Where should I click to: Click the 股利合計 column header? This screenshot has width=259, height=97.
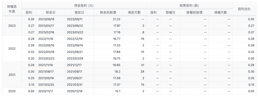coord(244,9)
